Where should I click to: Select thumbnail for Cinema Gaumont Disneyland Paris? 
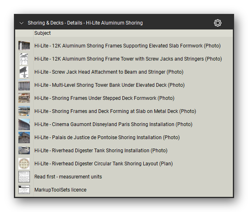[x=24, y=124]
